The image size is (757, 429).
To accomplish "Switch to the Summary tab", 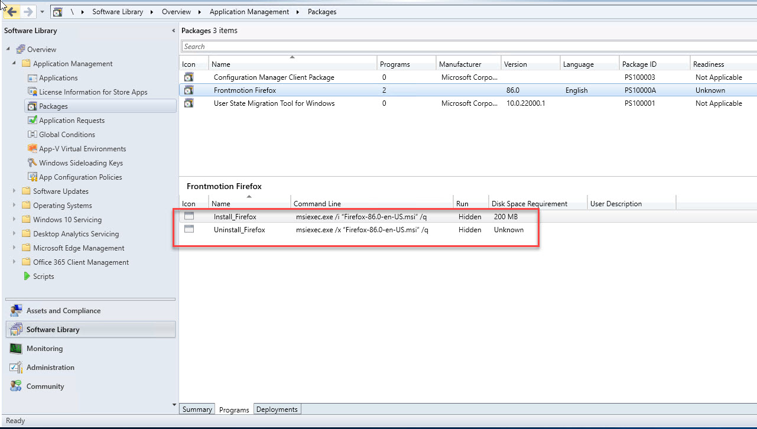I will tap(197, 409).
